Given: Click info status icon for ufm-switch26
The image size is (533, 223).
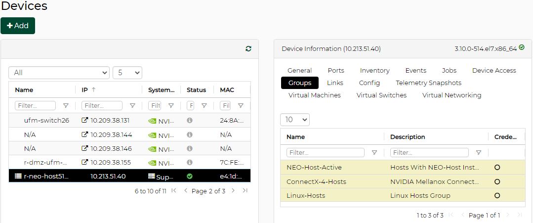Looking at the screenshot, I should point(190,120).
